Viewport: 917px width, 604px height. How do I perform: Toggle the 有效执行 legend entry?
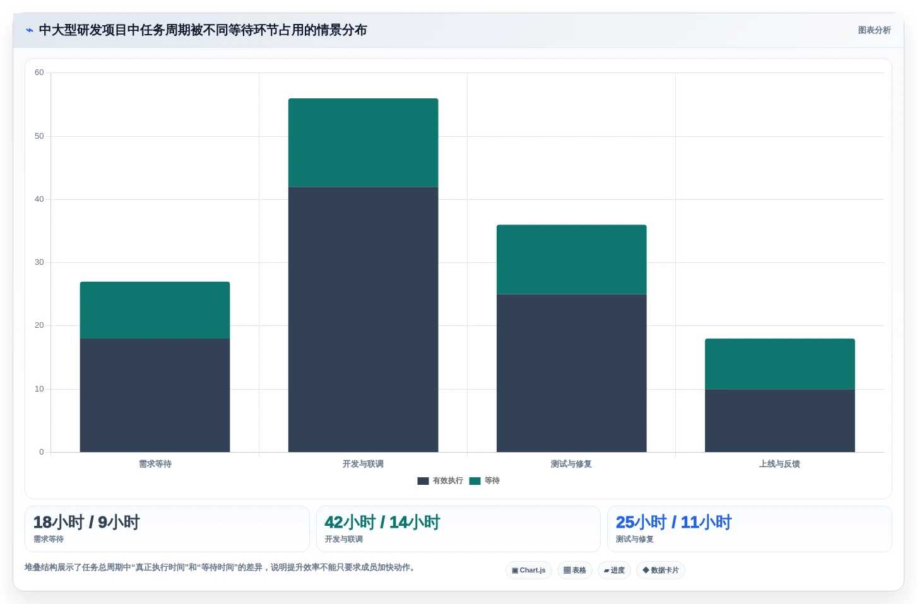[441, 480]
